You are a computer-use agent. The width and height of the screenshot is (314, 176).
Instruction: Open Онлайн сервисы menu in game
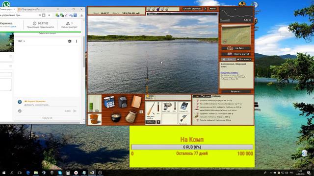[192, 9]
